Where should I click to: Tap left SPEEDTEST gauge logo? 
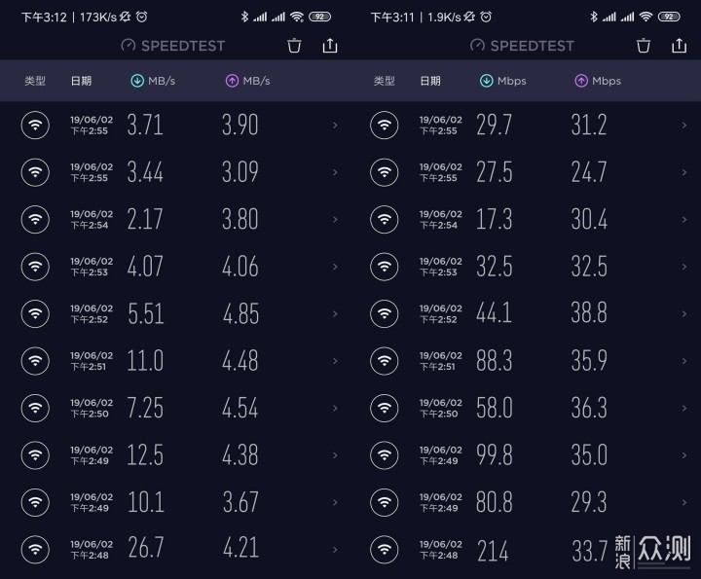129,46
